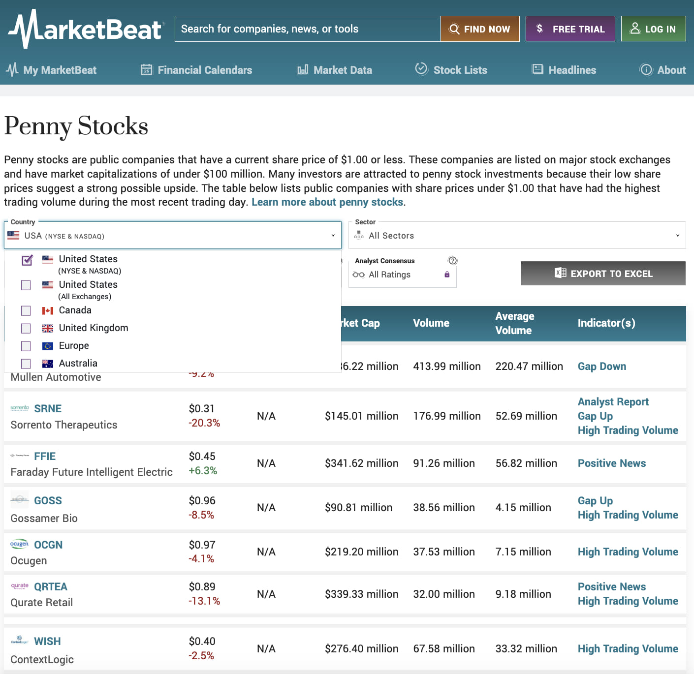The width and height of the screenshot is (694, 674).
Task: Click the newspaper icon beside Headlines
Action: 537,69
